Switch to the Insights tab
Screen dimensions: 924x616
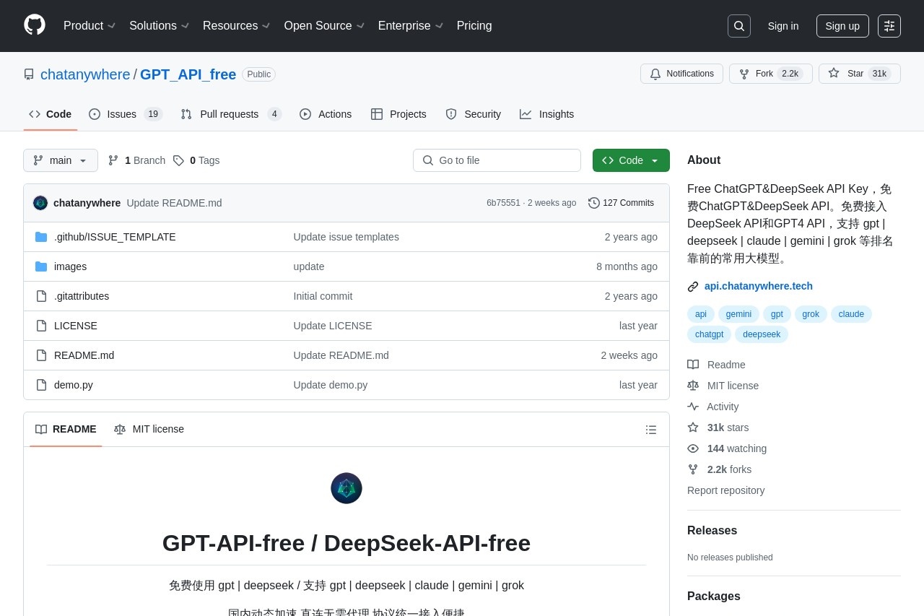pyautogui.click(x=547, y=114)
